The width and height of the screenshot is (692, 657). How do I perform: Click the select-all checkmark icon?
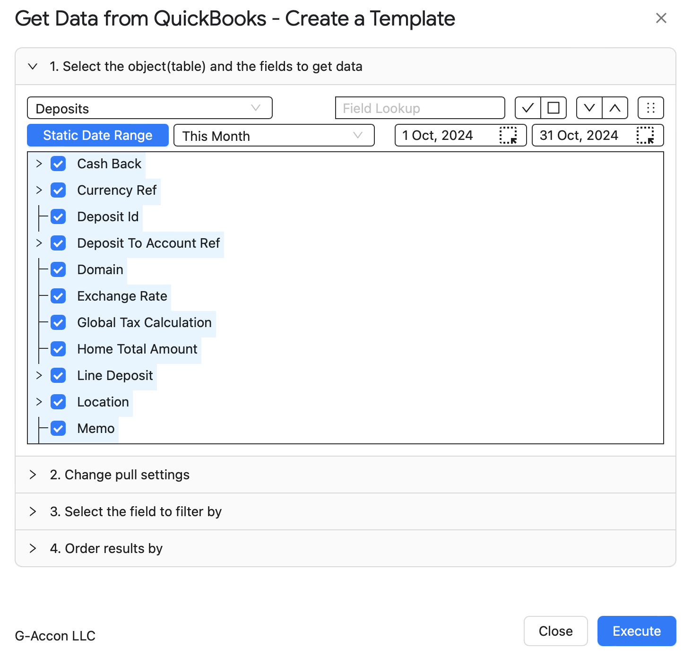[528, 108]
